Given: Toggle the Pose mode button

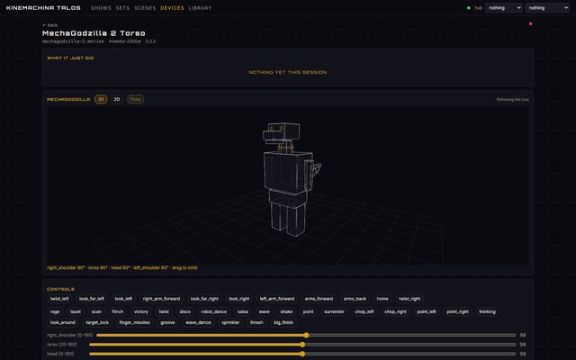Looking at the screenshot, I should (x=135, y=99).
